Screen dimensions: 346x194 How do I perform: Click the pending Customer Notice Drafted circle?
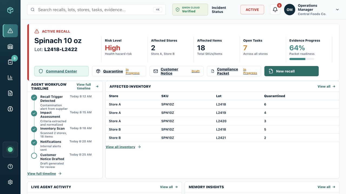pyautogui.click(x=34, y=156)
